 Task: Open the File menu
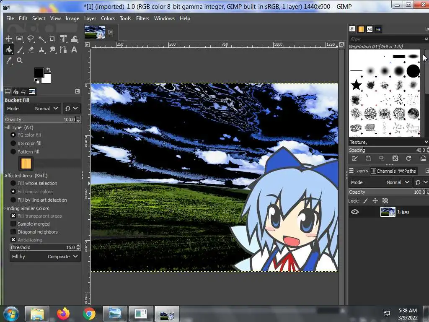pos(10,18)
